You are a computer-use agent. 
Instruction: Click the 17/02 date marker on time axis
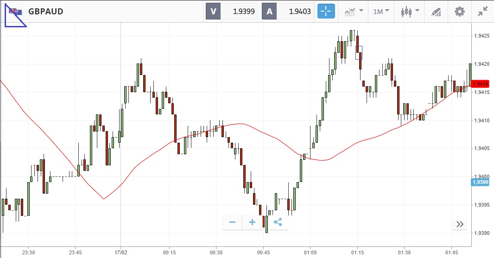(120, 252)
